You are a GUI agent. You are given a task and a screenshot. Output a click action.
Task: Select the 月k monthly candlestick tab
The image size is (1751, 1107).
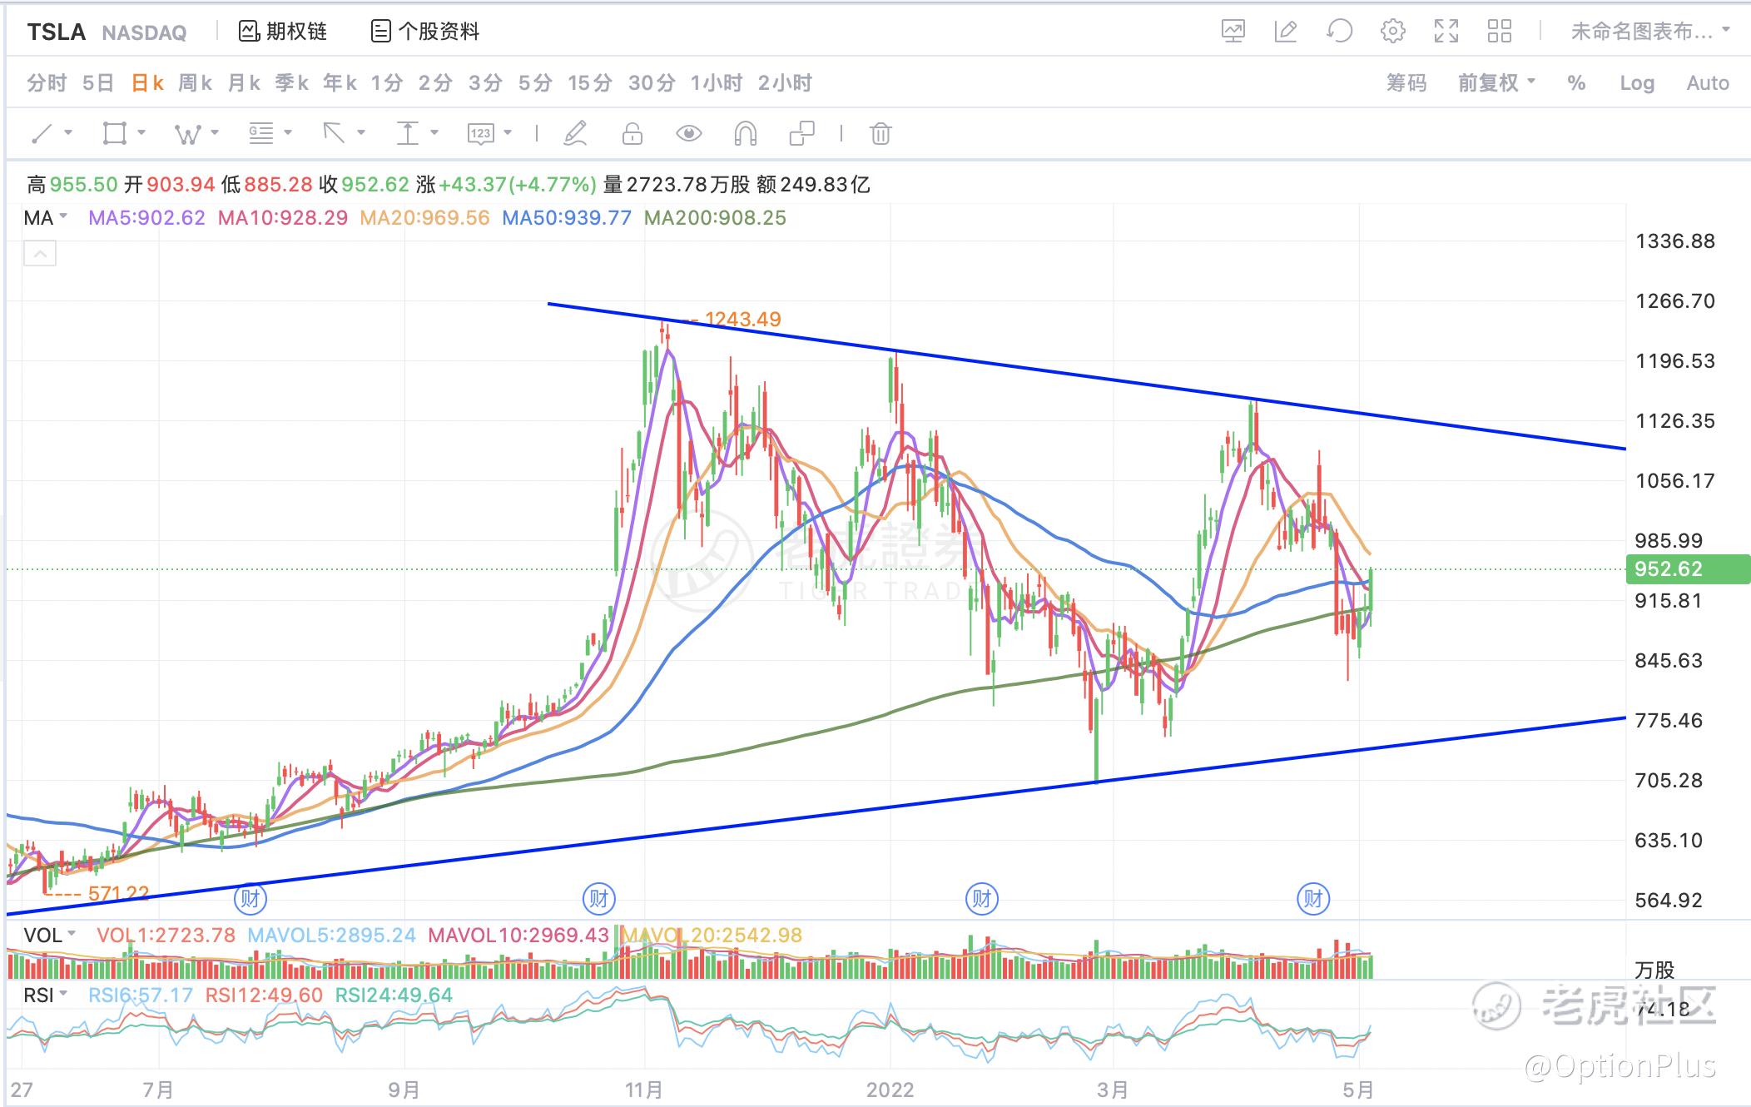point(244,83)
